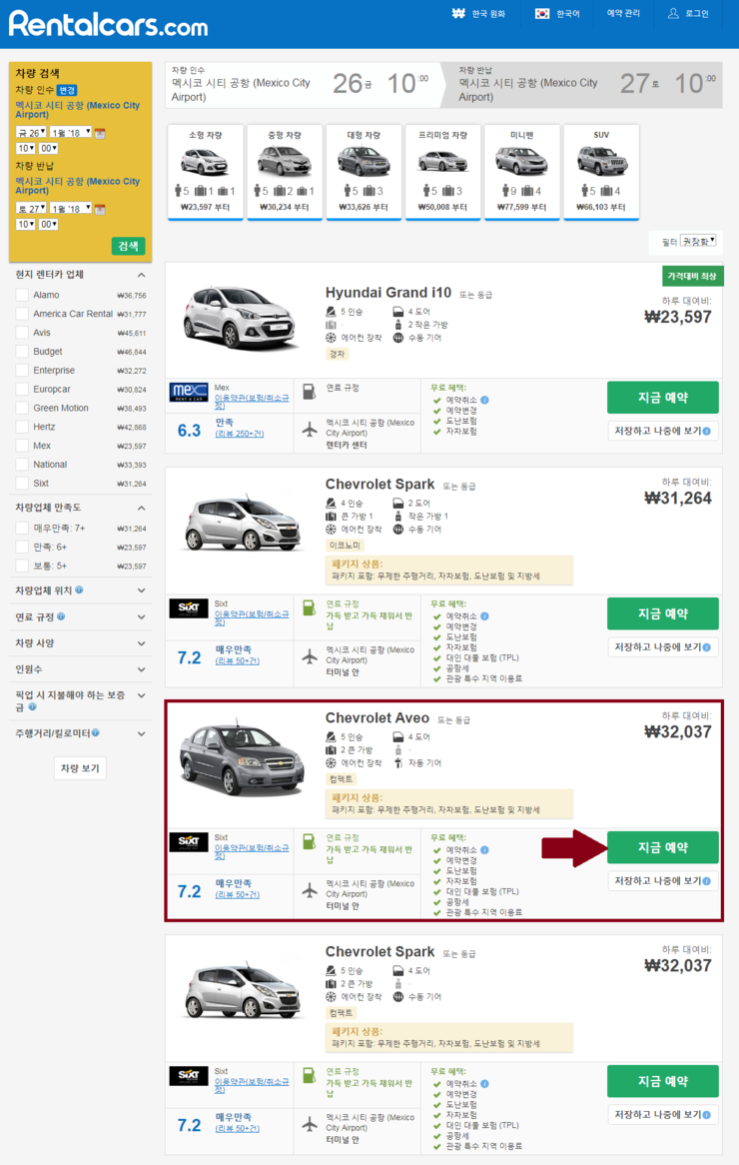Open pick-up month dropdown 1월 '18

click(x=71, y=133)
